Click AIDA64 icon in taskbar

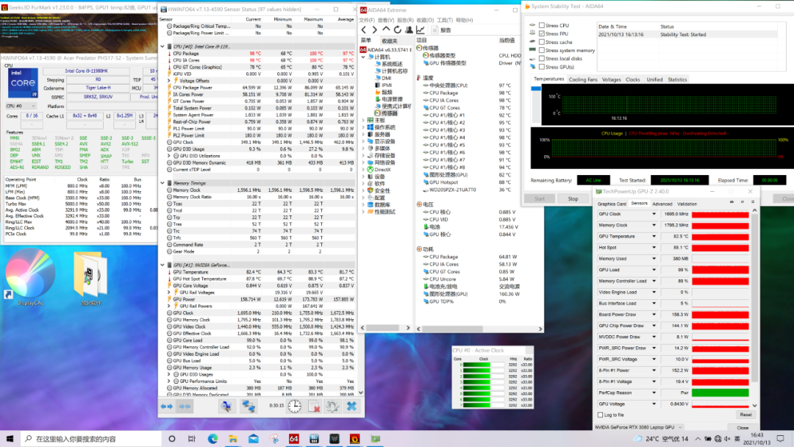point(293,439)
